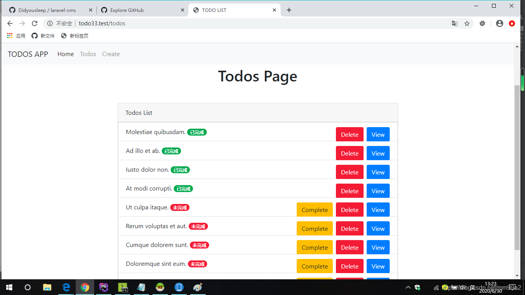Click the browser forward arrow
Image resolution: width=525 pixels, height=295 pixels.
tap(22, 23)
